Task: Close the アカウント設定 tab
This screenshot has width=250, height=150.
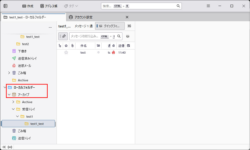Action: pos(127,17)
